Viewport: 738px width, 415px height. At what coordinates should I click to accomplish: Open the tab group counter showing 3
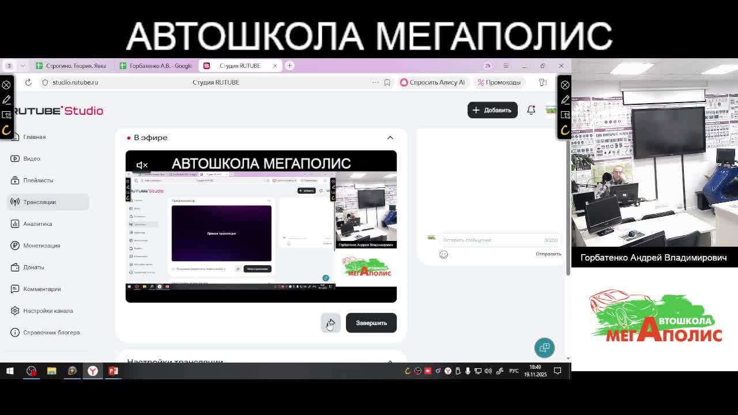pyautogui.click(x=9, y=66)
